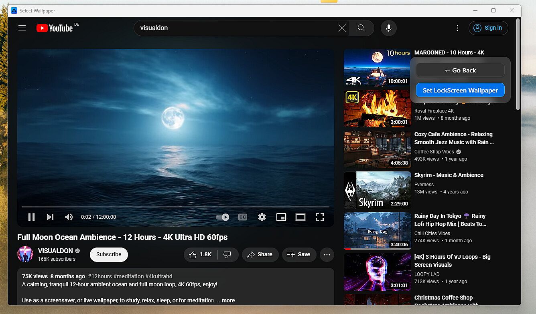Toggle theater mode view
The image size is (536, 314).
click(x=300, y=217)
